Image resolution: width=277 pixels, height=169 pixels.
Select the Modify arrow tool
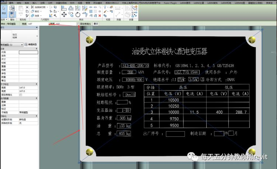(x=4, y=10)
